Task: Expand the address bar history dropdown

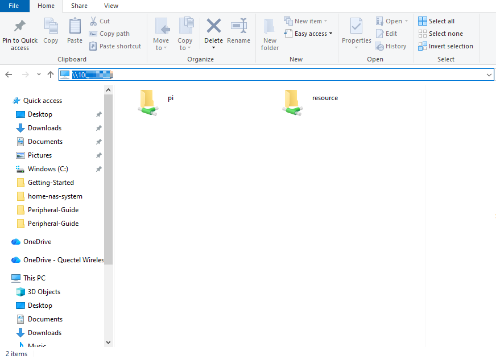Action: coord(489,75)
